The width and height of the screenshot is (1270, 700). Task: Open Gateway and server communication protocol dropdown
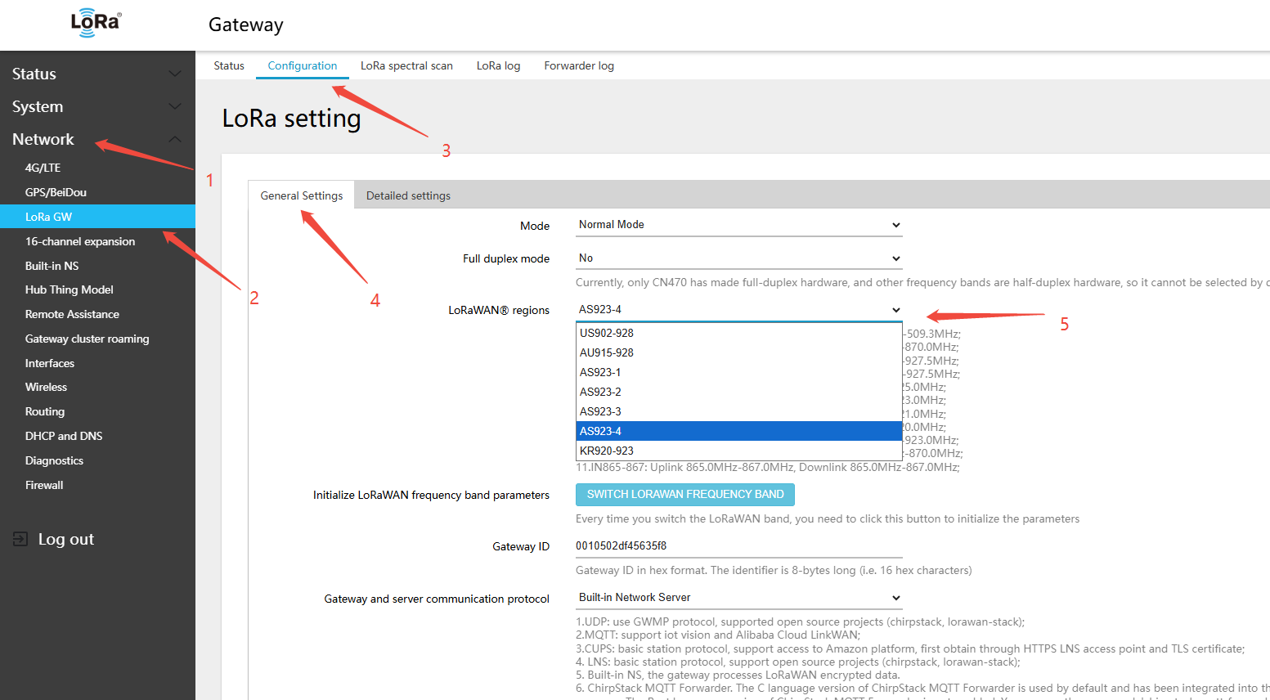click(738, 598)
